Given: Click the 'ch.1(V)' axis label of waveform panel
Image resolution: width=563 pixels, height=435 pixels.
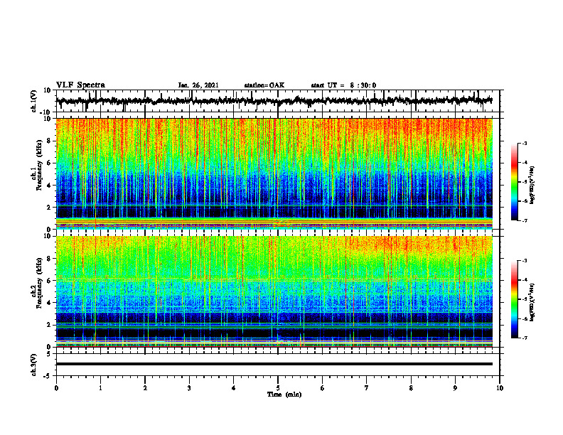Looking at the screenshot, I should click(x=34, y=101).
